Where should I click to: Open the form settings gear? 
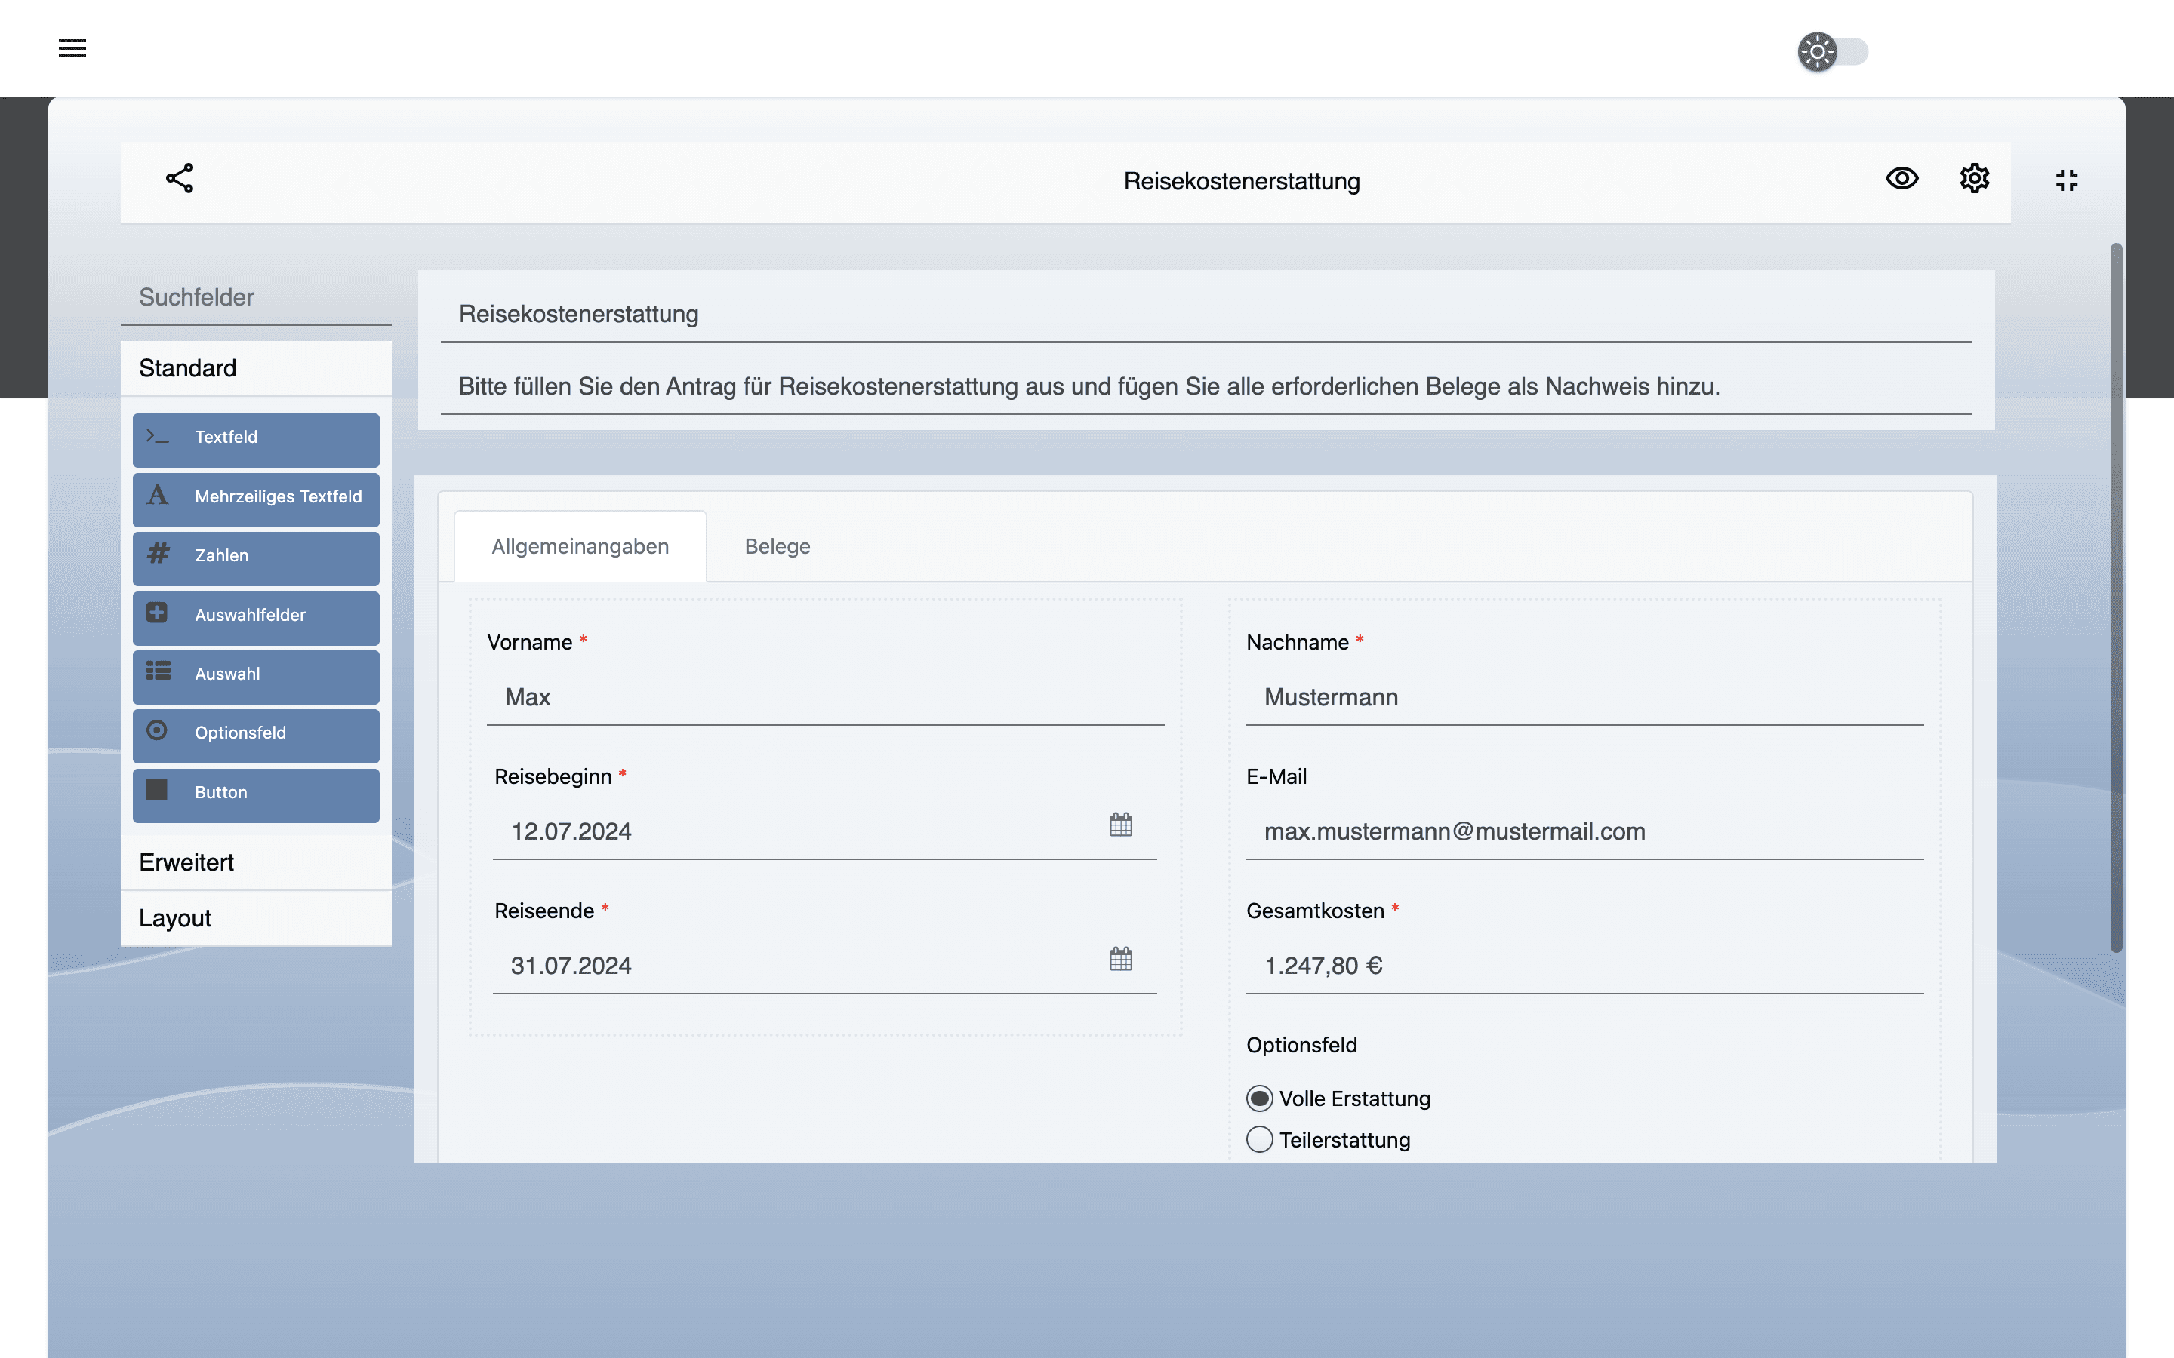pyautogui.click(x=1974, y=179)
